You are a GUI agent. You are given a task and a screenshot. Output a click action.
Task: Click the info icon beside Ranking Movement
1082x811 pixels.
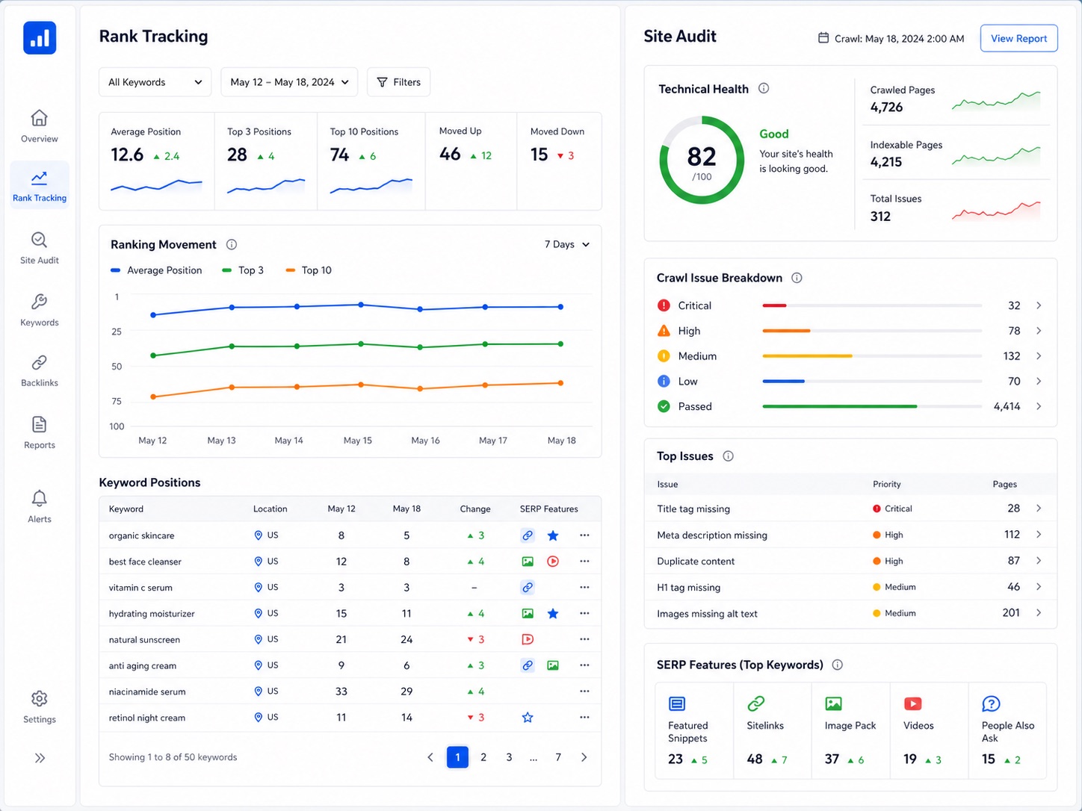click(x=232, y=244)
